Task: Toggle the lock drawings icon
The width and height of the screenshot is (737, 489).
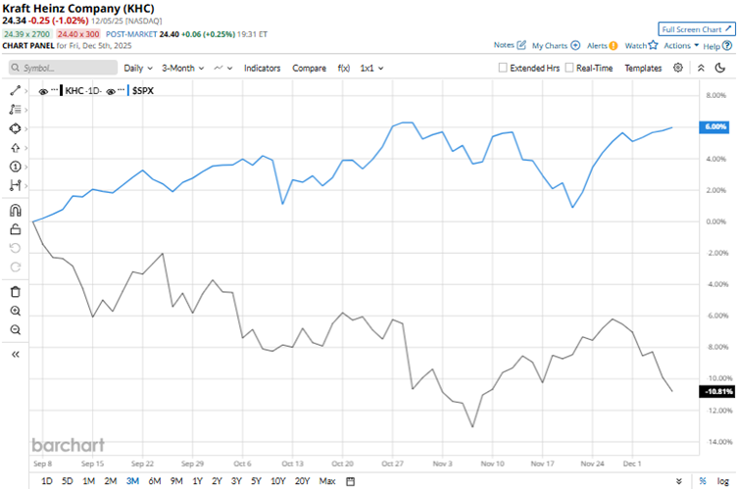Action: [15, 229]
